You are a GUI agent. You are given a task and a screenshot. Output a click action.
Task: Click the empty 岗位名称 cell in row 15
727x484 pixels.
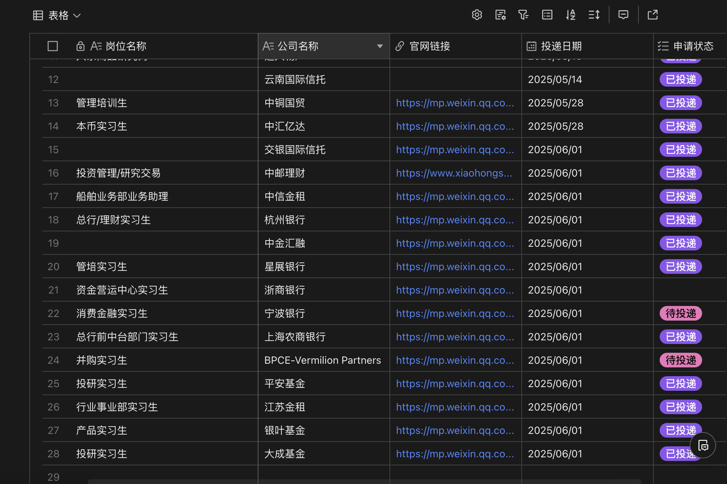[x=165, y=150]
